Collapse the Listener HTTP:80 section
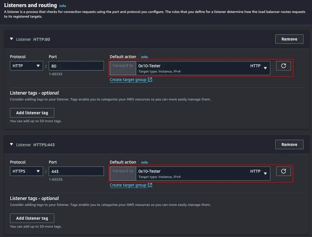Screen dimensions: 312x237 pos(11,39)
